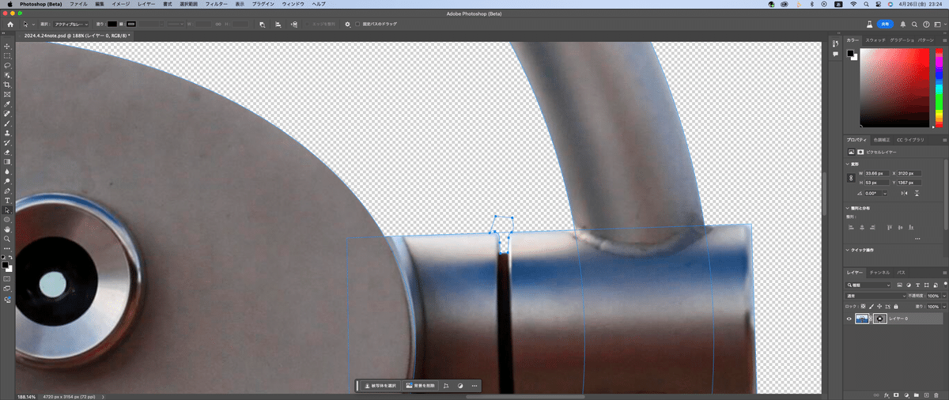Open the 不透明度 opacity dropdown arrow

click(x=943, y=296)
